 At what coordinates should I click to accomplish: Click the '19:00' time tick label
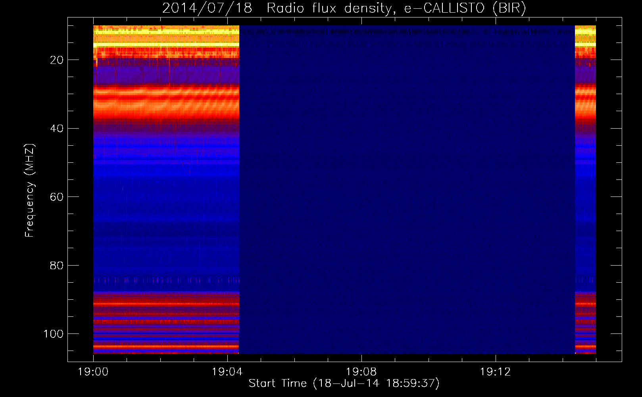click(93, 372)
